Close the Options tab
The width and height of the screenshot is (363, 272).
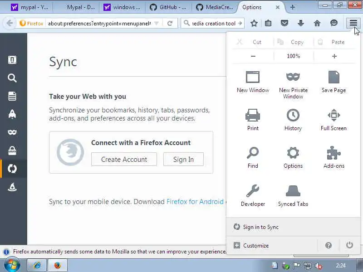point(278,7)
